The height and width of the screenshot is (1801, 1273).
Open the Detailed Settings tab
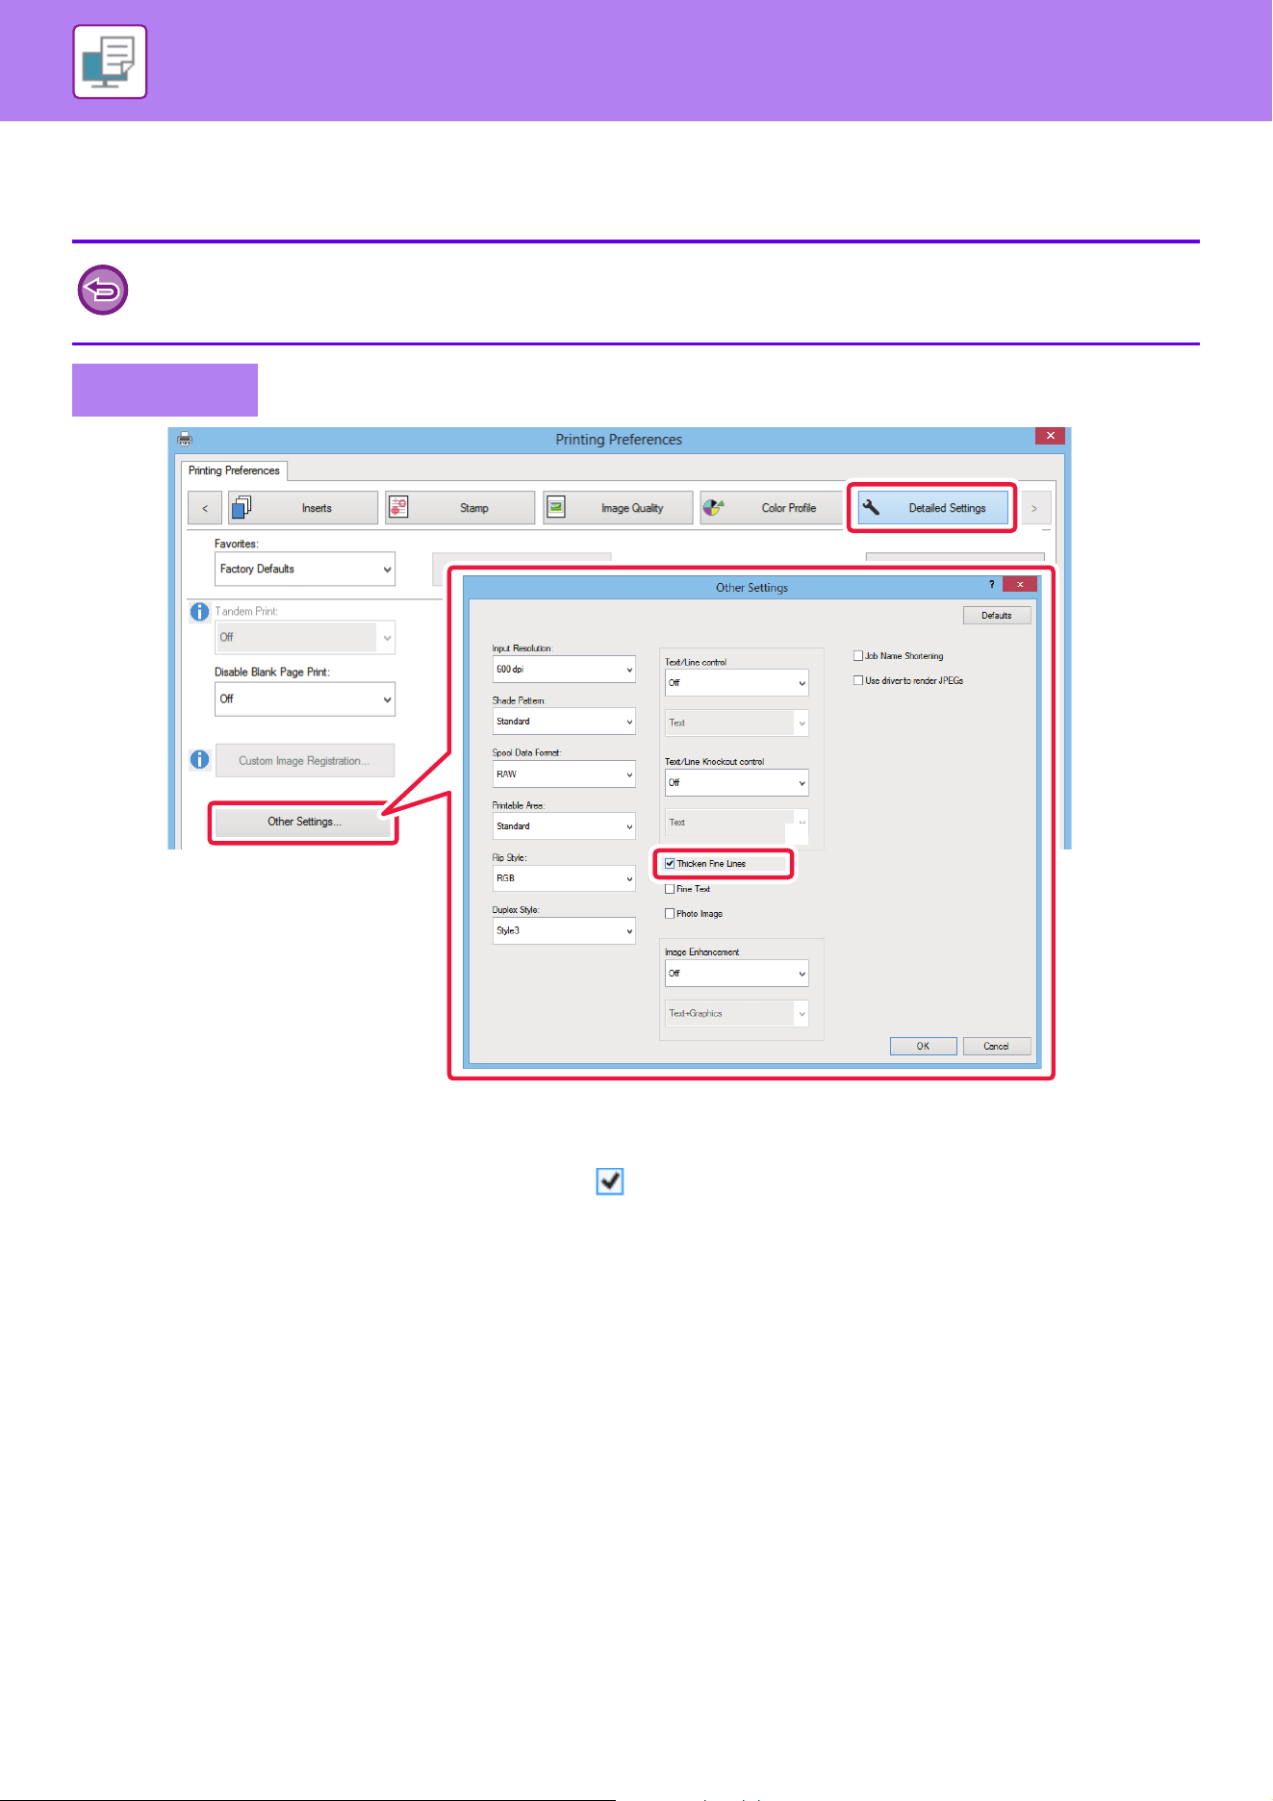point(932,508)
